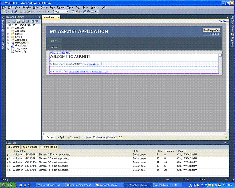Click the designer horizontal scrollbar track
The width and height of the screenshot is (235, 188).
[134, 134]
